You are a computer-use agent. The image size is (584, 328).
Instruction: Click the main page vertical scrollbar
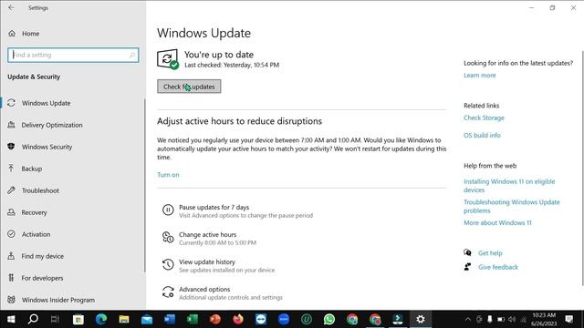(x=582, y=168)
